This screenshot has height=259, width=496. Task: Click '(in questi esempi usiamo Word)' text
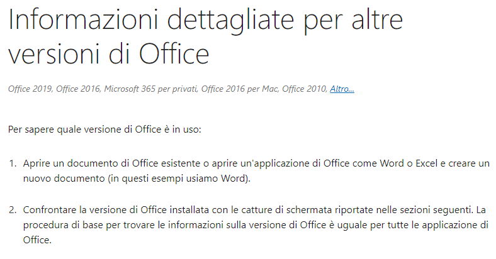point(179,179)
